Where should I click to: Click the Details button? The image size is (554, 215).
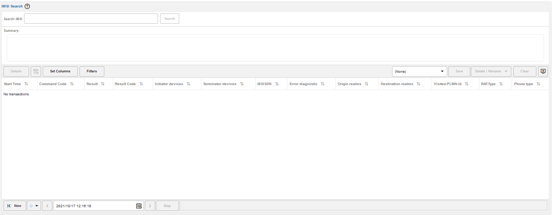(16, 71)
